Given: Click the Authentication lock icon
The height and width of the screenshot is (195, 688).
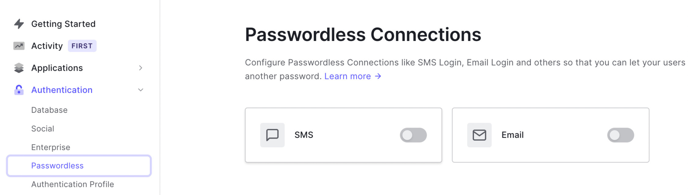Looking at the screenshot, I should click(18, 90).
